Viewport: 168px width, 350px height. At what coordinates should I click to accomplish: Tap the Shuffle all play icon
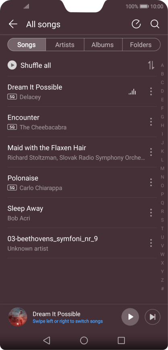pyautogui.click(x=12, y=65)
